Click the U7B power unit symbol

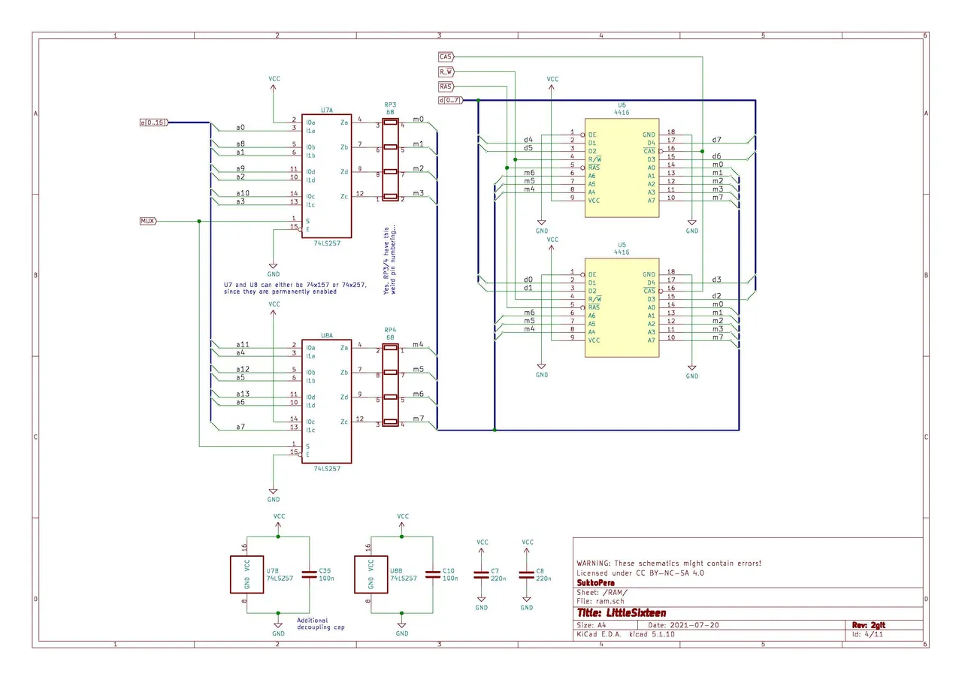click(247, 573)
